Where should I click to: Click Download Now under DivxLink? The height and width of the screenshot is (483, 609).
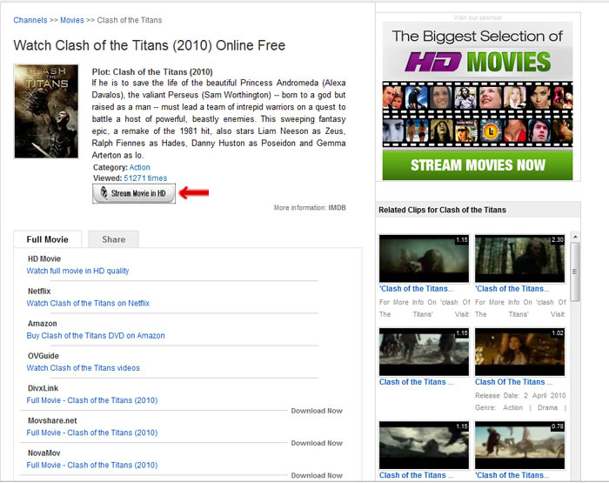point(317,411)
